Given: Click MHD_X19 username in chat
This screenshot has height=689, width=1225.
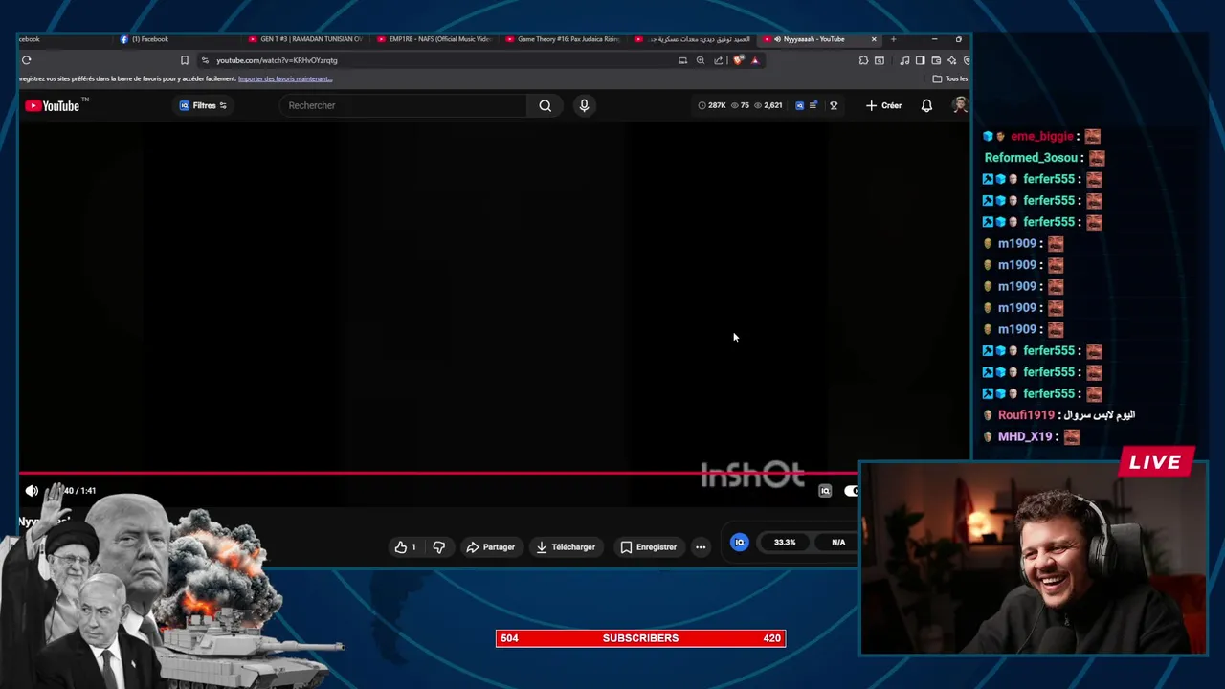Looking at the screenshot, I should coord(1025,436).
